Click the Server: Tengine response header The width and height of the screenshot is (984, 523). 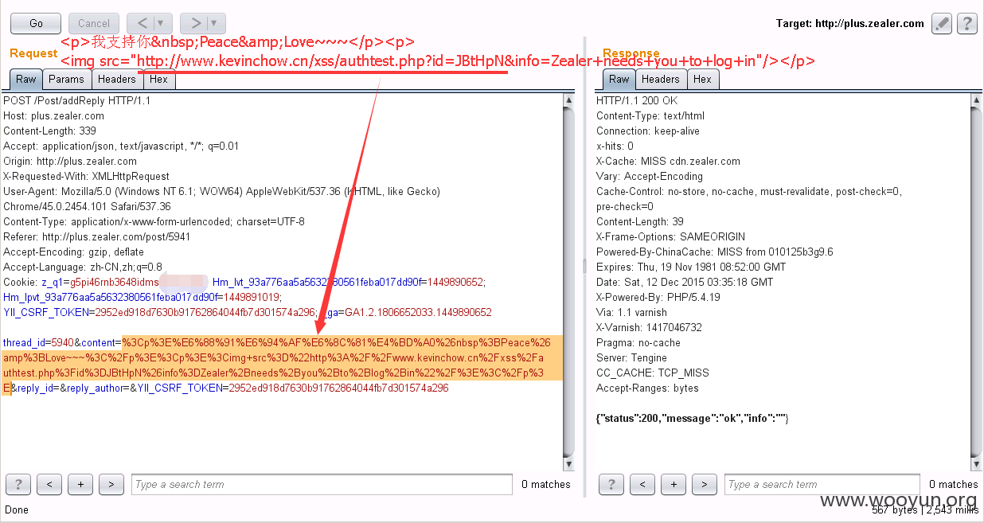[x=631, y=358]
